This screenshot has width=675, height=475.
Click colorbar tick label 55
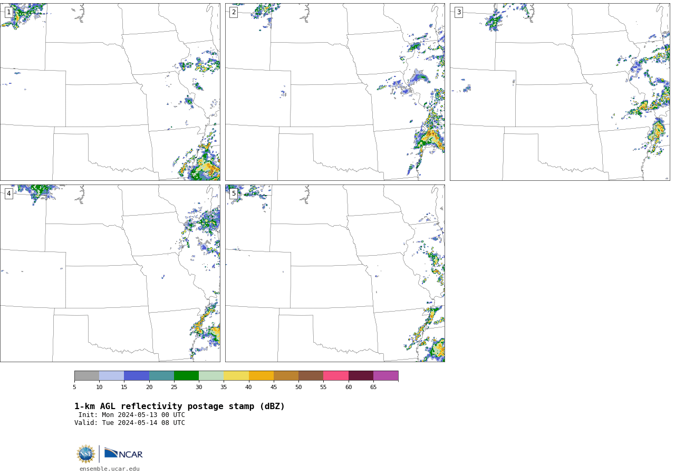tap(324, 387)
